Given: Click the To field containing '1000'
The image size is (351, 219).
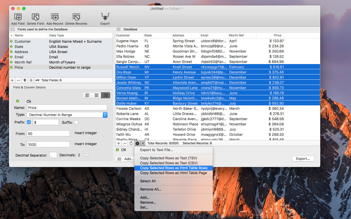Looking at the screenshot, I should [48, 145].
